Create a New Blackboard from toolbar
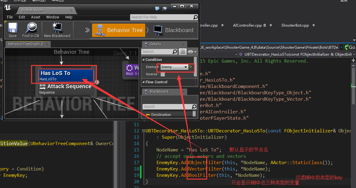The height and width of the screenshot is (188, 356). point(57,30)
